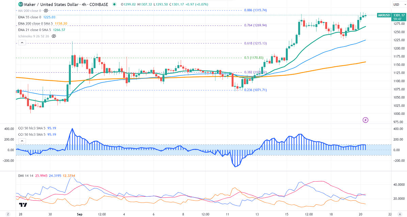This screenshot has width=407, height=217.
Task: Click the DMI value 24.3195
Action: [55, 176]
